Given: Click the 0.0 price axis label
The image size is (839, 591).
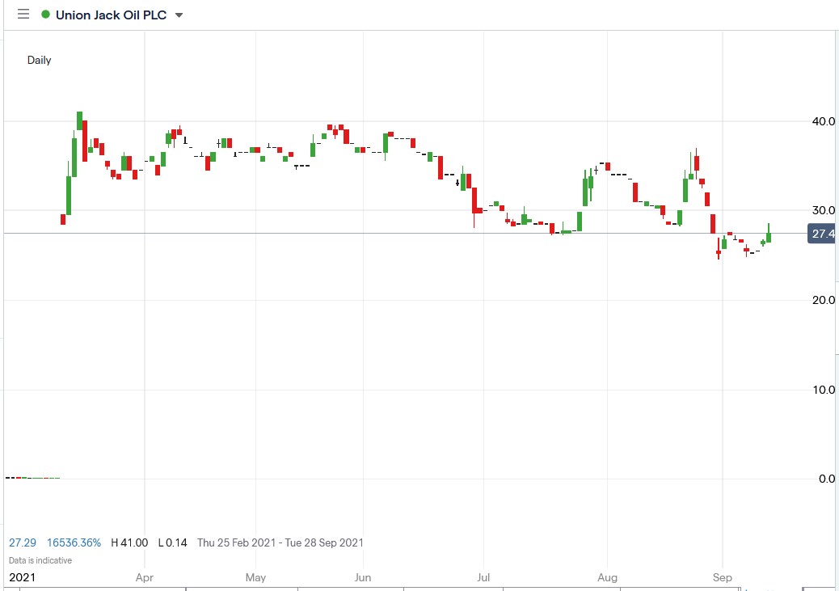Looking at the screenshot, I should 826,479.
